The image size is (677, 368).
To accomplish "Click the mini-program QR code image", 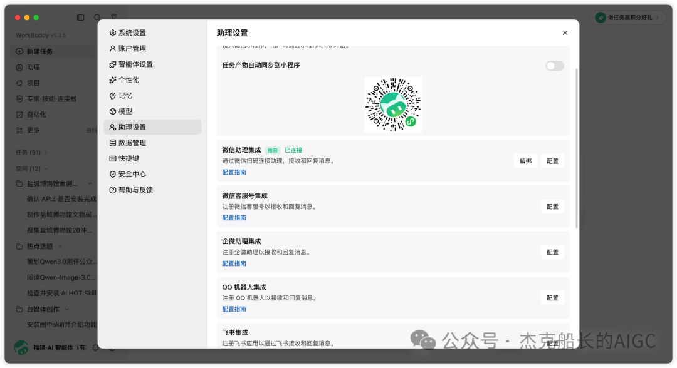I will pos(393,105).
